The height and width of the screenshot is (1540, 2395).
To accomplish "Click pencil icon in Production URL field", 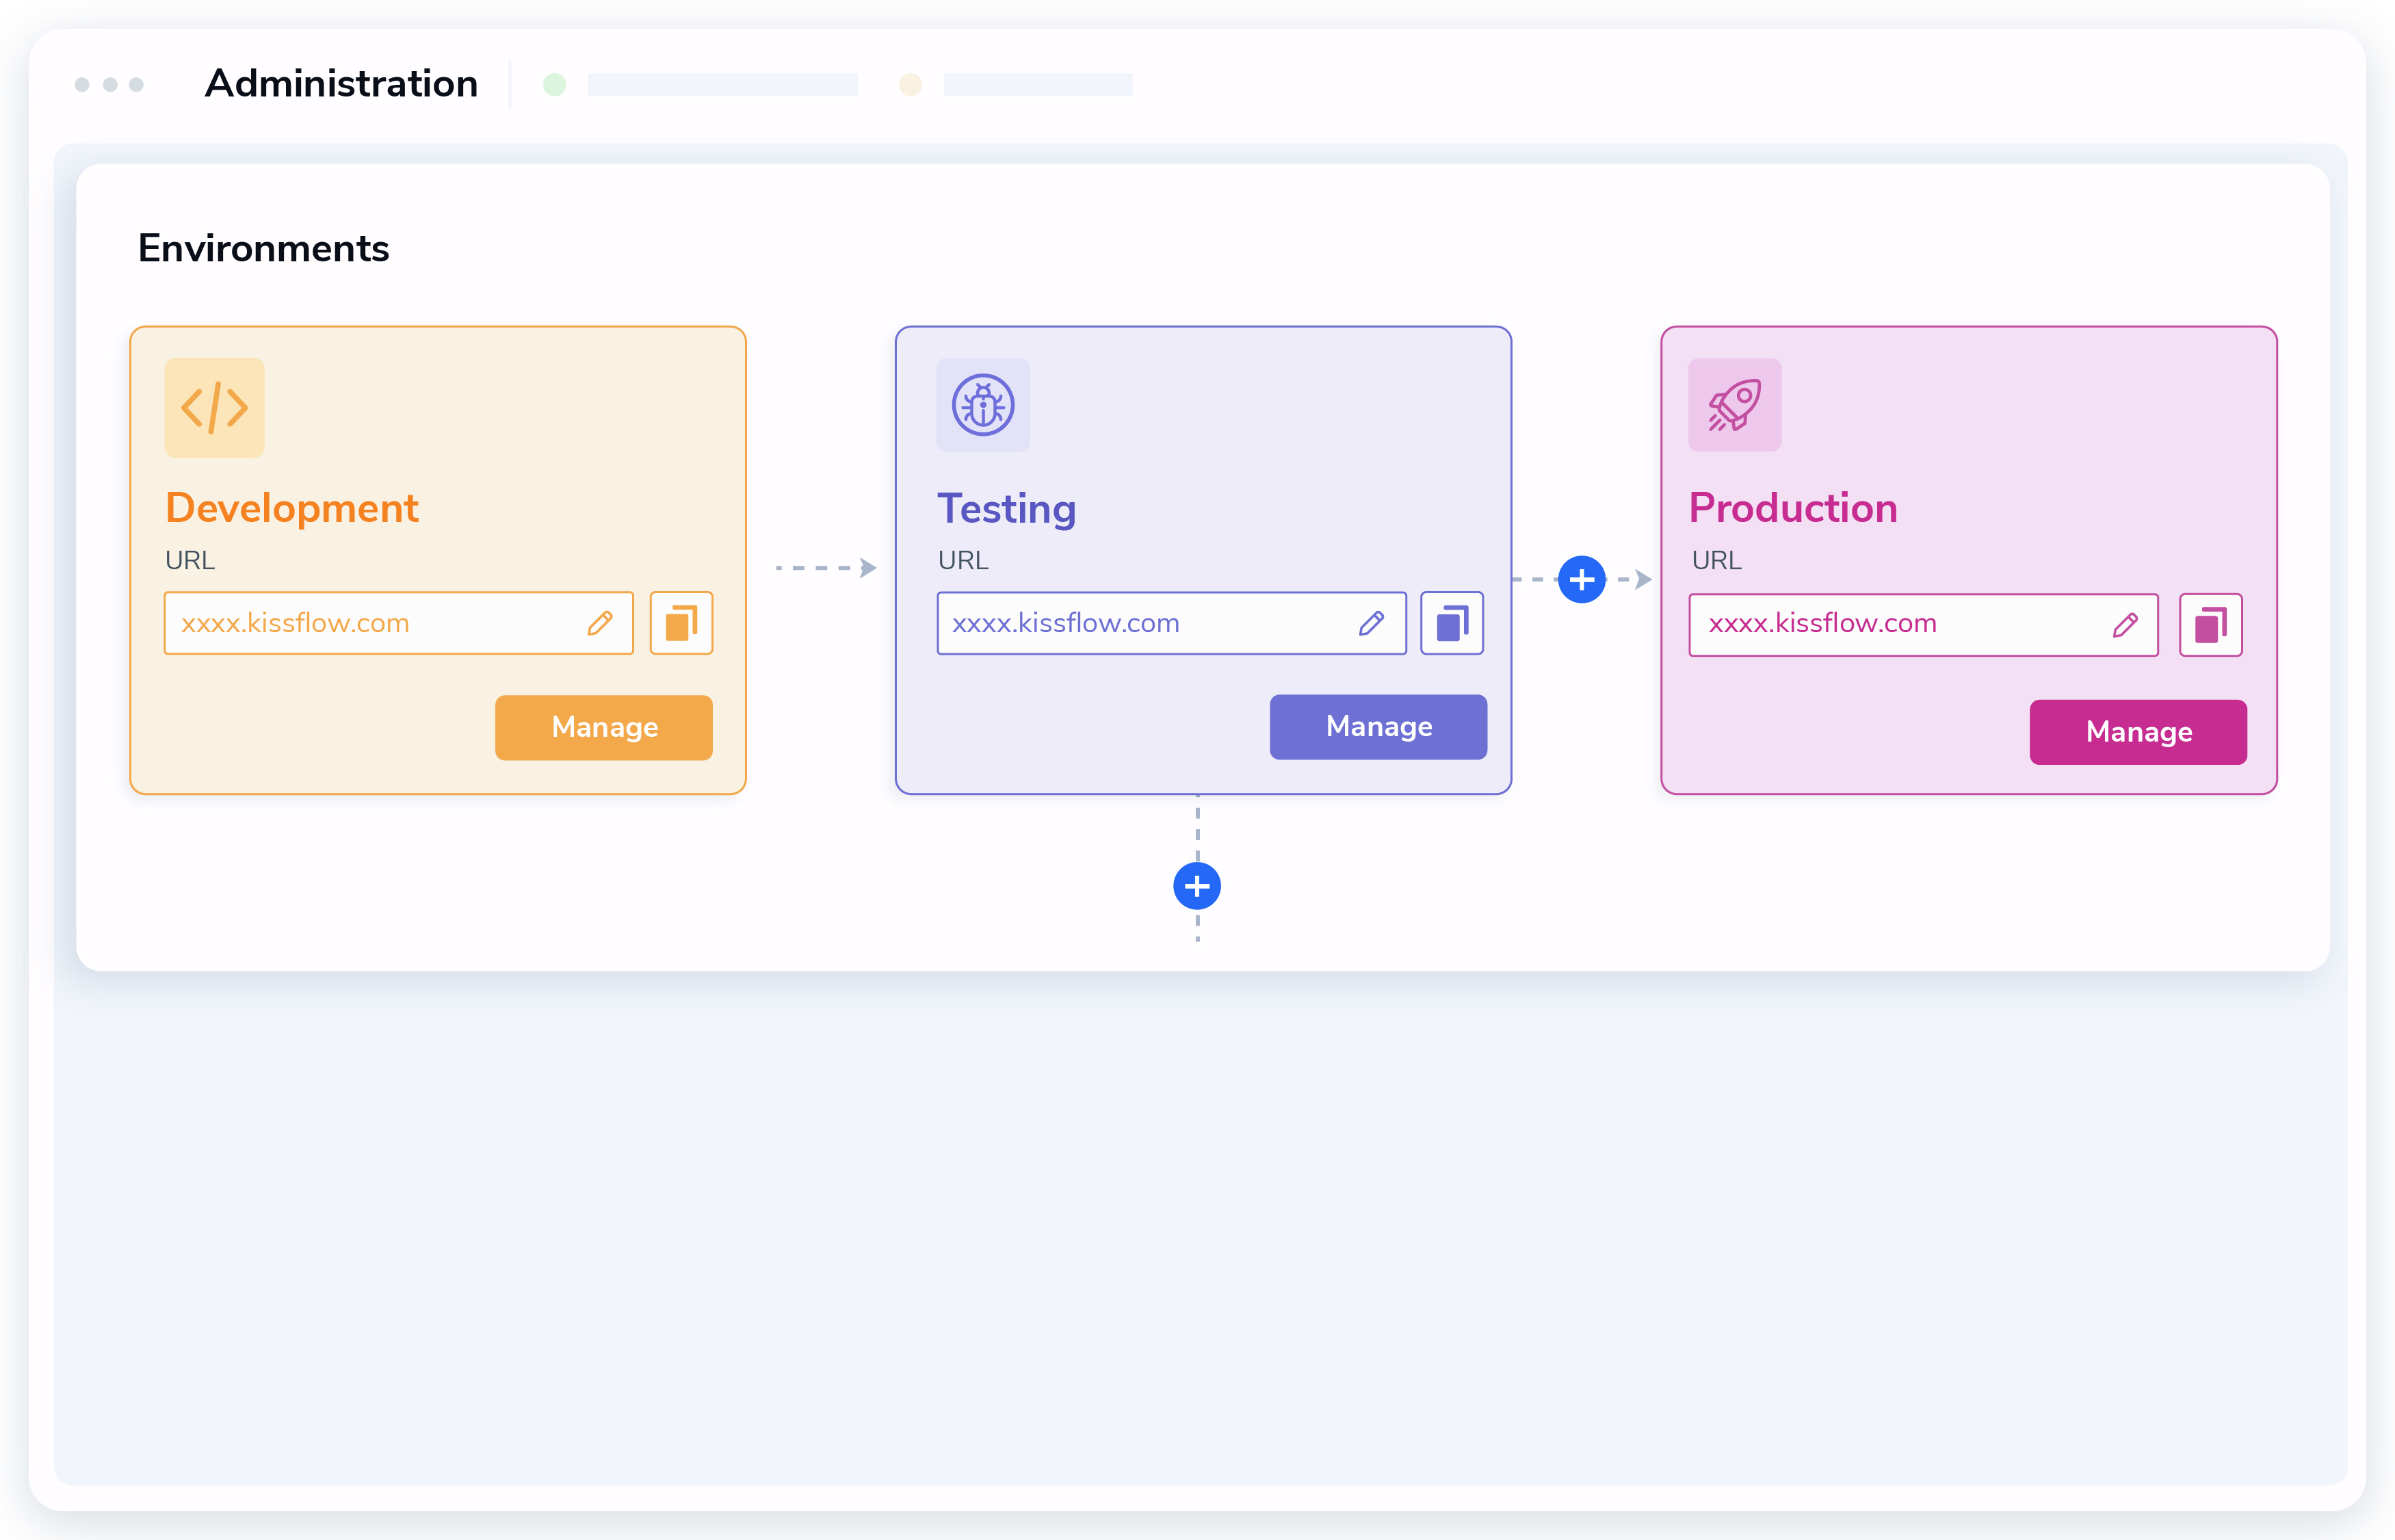I will coord(2125,625).
